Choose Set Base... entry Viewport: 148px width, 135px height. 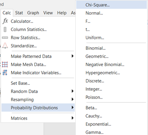38,83
